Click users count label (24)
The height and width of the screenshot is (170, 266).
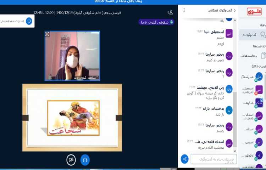click(259, 66)
